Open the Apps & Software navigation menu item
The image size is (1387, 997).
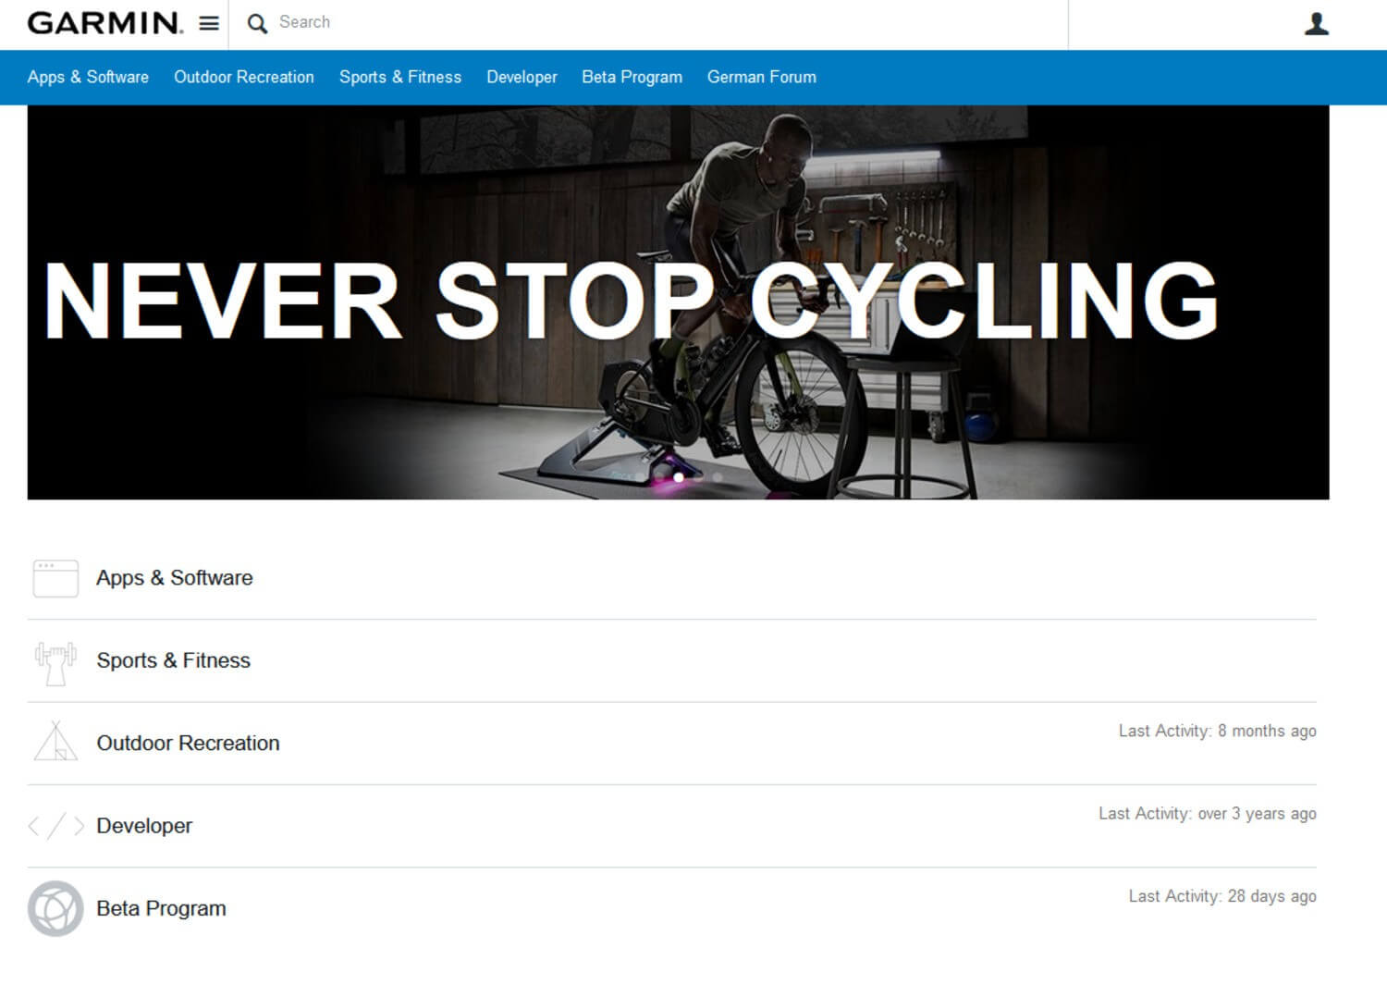click(x=88, y=78)
